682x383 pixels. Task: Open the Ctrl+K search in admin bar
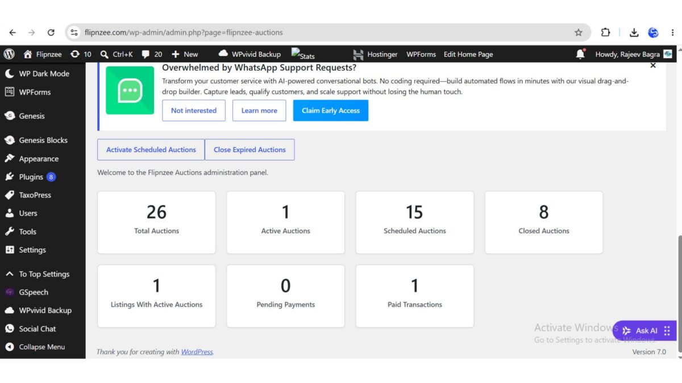[117, 54]
